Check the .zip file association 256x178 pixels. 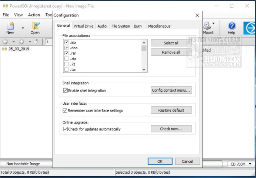pyautogui.click(x=66, y=59)
